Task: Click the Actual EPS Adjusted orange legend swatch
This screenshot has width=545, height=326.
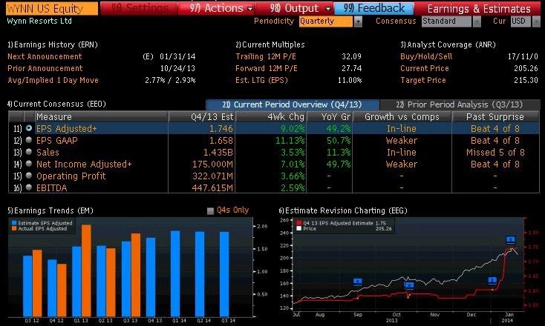Action: click(x=14, y=228)
